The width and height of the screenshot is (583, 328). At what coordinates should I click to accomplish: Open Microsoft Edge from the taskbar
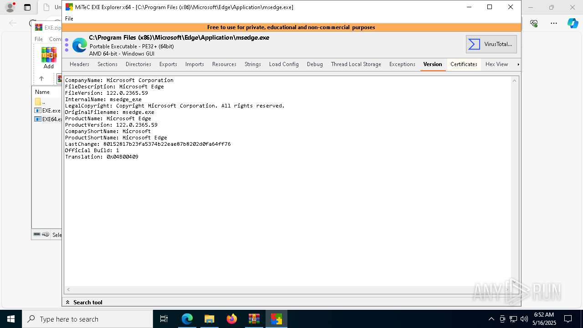[187, 319]
